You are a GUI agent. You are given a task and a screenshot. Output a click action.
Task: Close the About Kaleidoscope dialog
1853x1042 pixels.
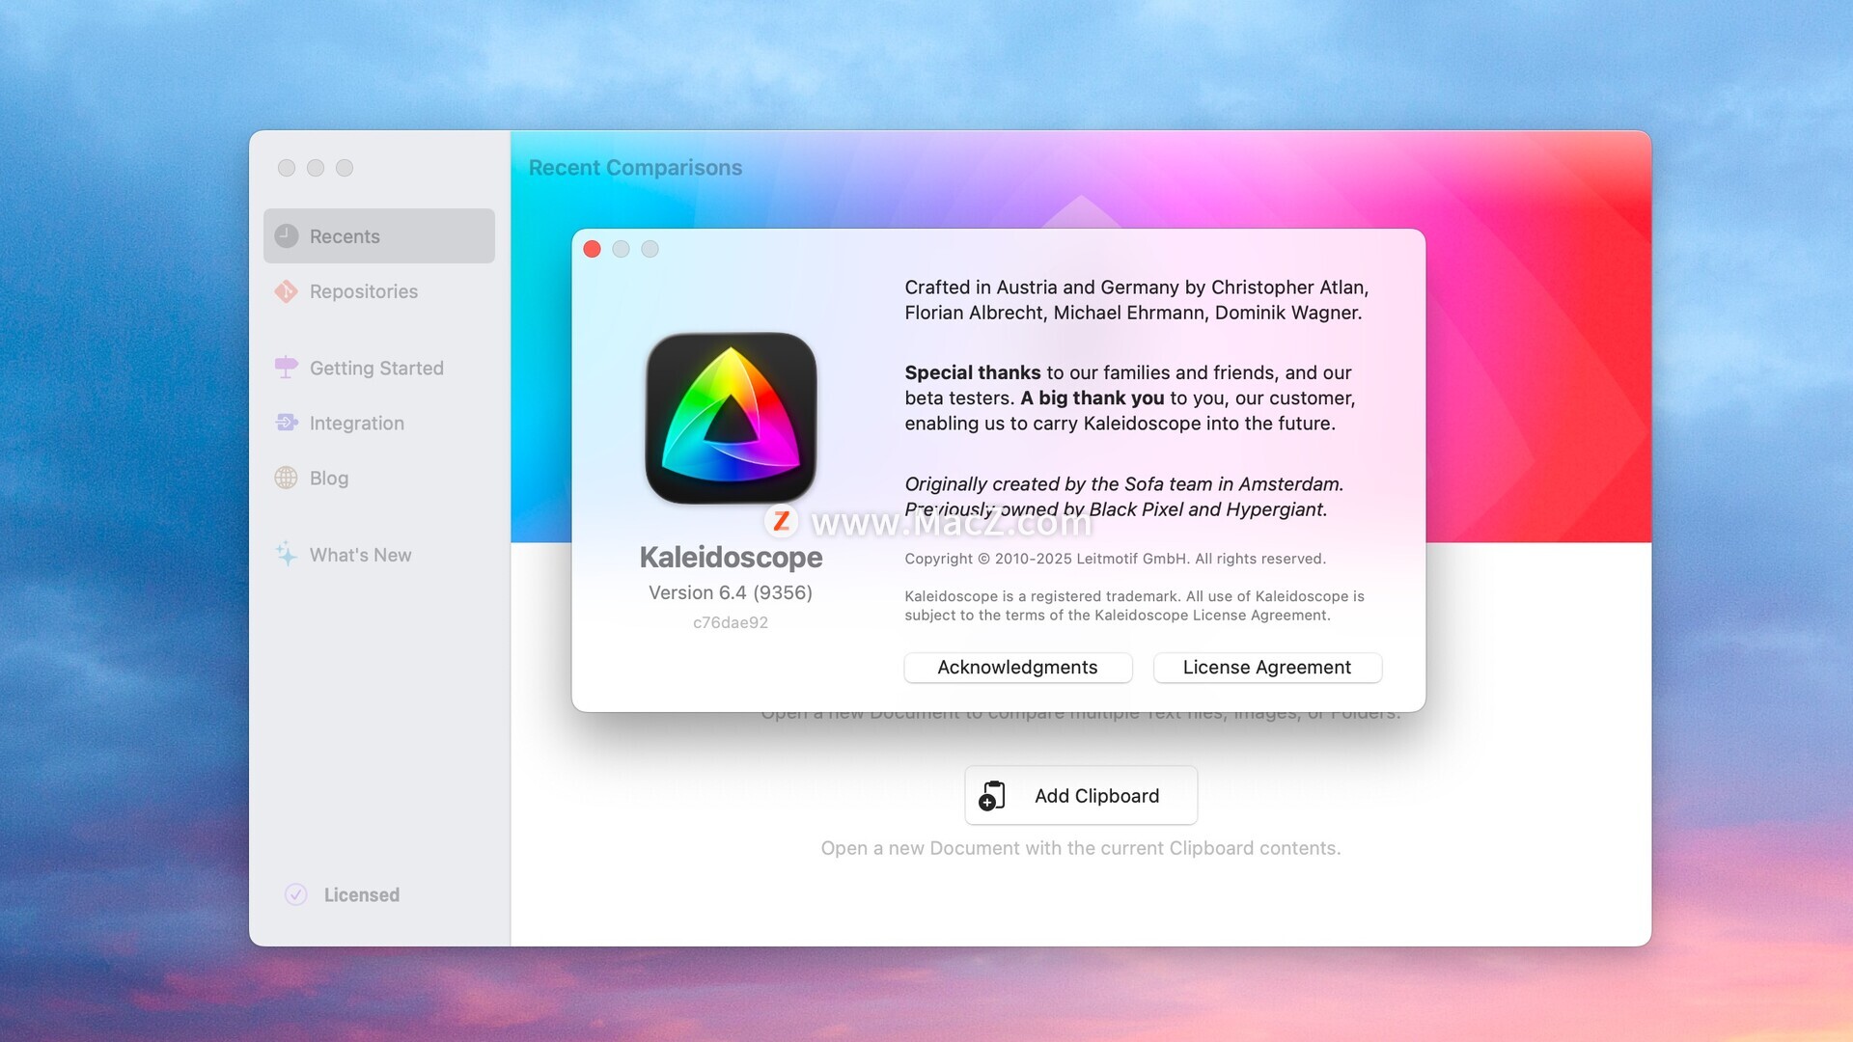point(593,249)
